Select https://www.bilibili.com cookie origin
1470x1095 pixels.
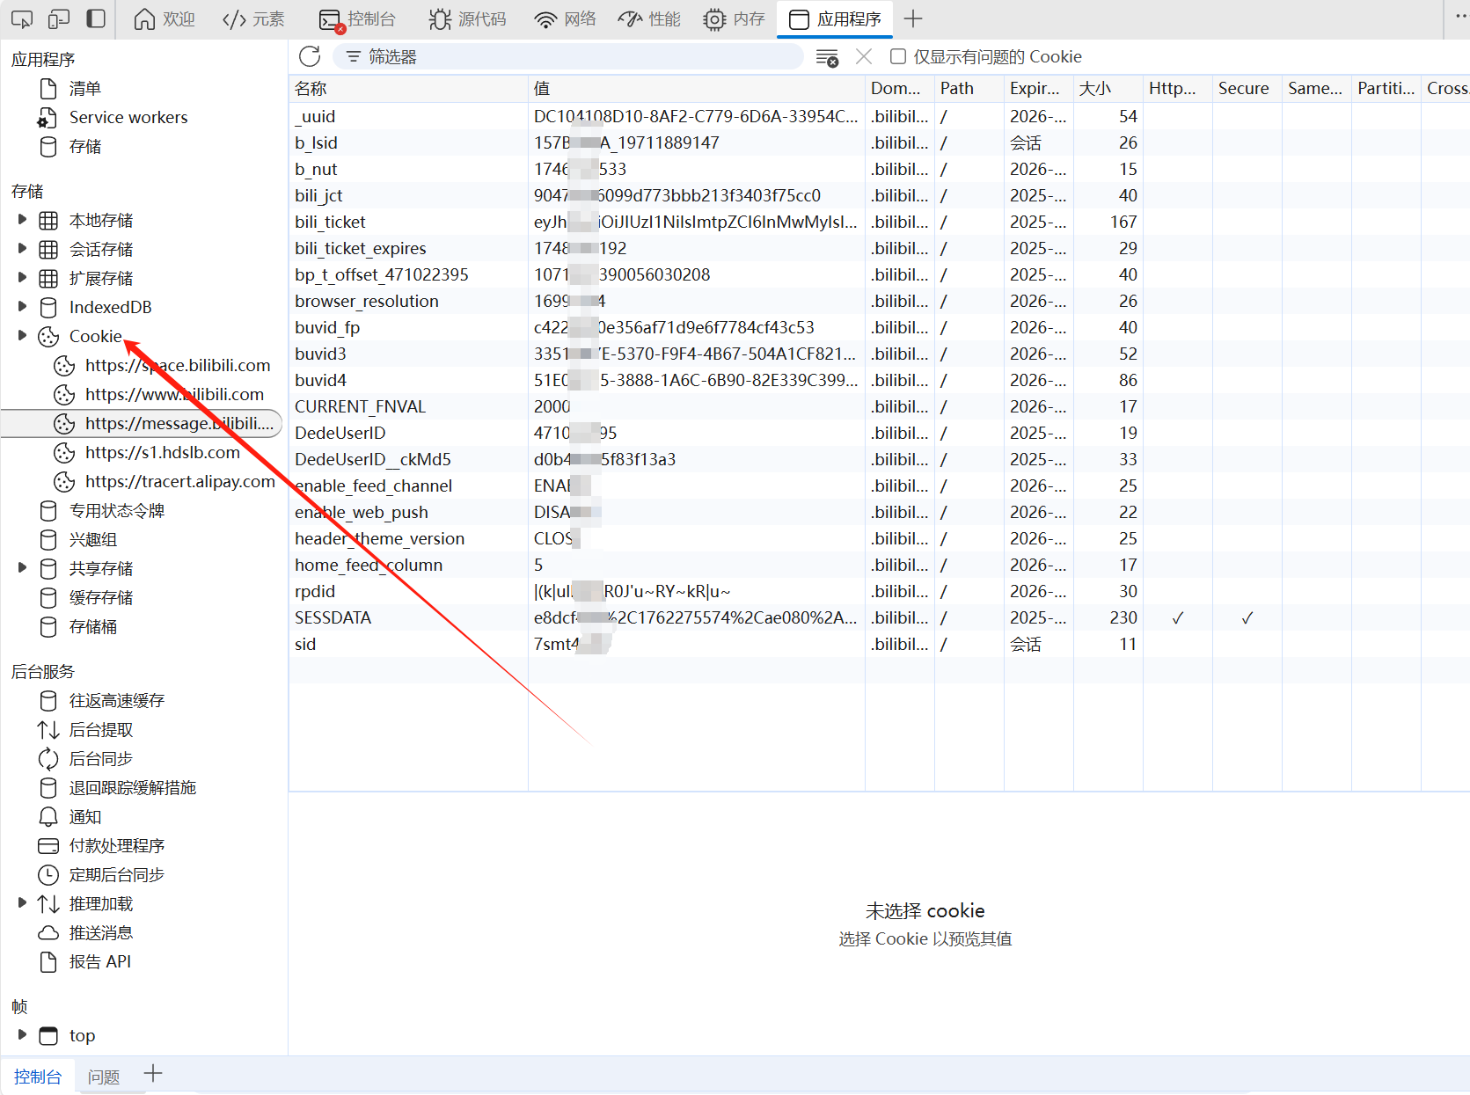click(174, 395)
